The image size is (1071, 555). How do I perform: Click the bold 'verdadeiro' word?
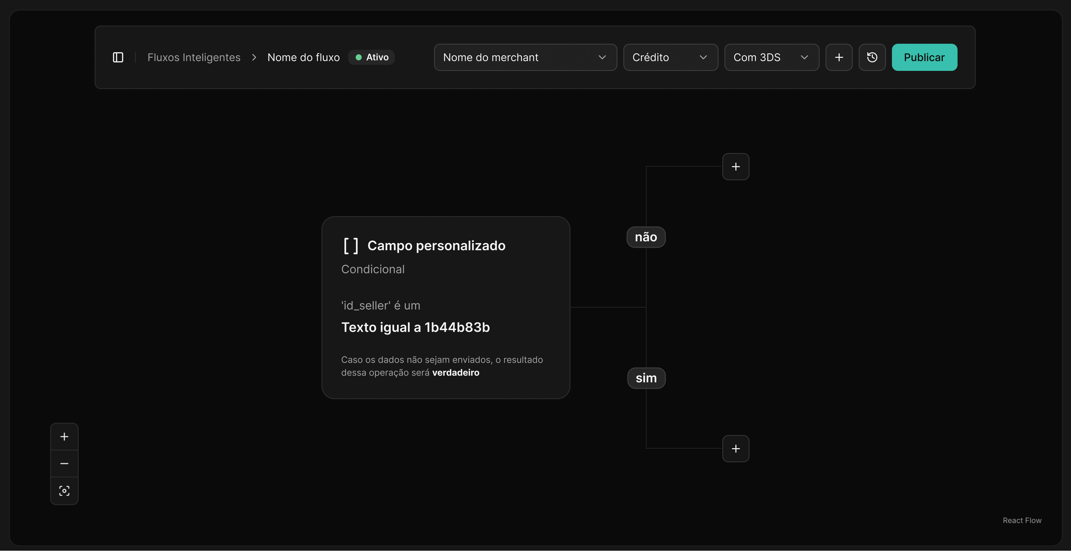[x=456, y=373]
